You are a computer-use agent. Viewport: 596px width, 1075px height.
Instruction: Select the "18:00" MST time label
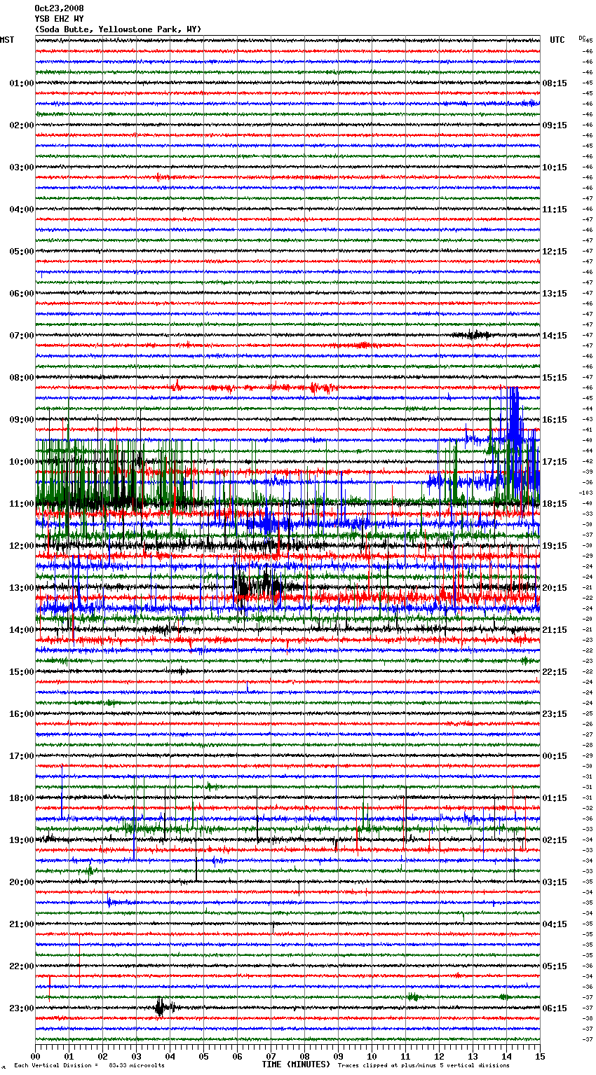(22, 798)
